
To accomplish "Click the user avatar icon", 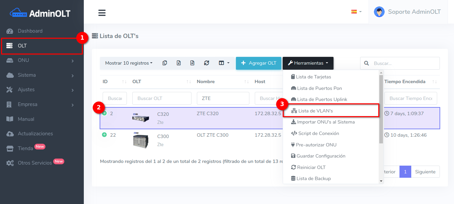I will click(379, 12).
